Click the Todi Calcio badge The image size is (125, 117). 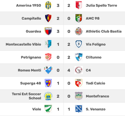[79, 83]
